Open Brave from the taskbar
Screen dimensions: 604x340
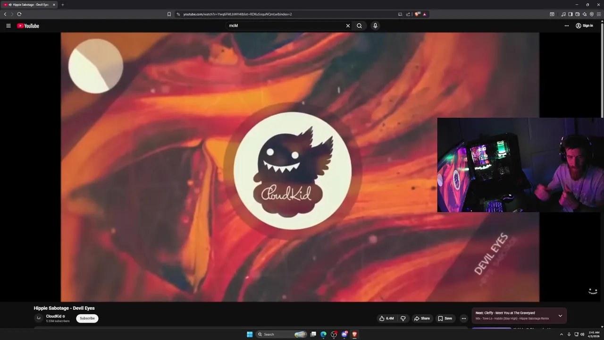coord(354,334)
